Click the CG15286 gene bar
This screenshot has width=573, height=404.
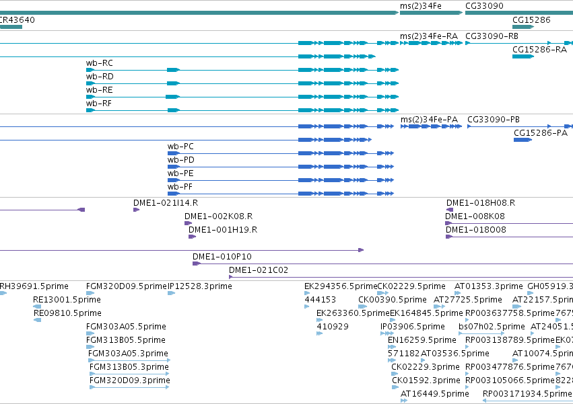coord(523,27)
